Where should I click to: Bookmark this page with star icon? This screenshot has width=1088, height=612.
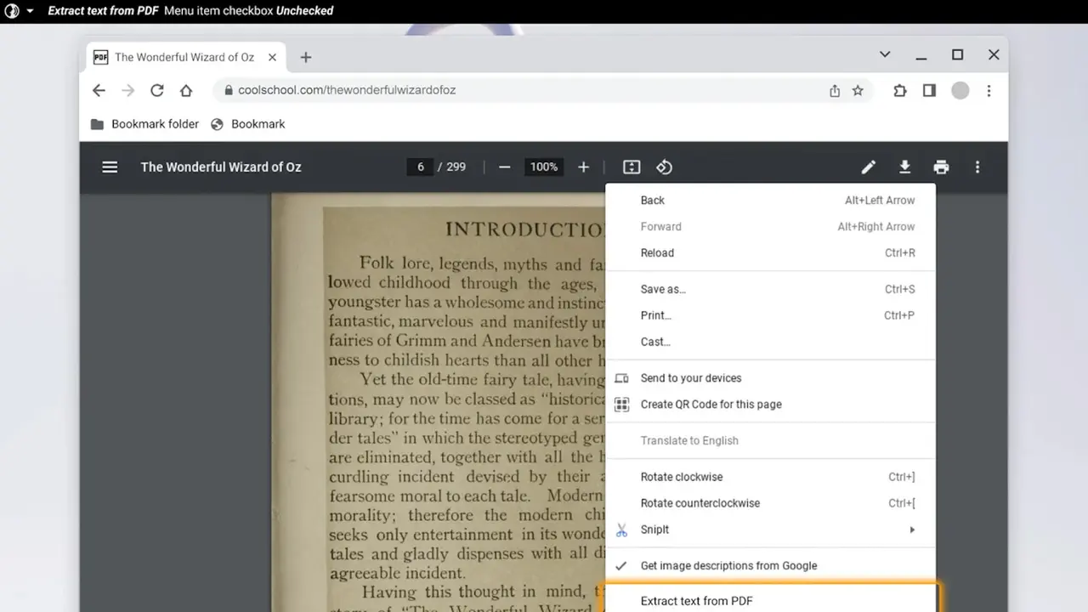pyautogui.click(x=858, y=90)
